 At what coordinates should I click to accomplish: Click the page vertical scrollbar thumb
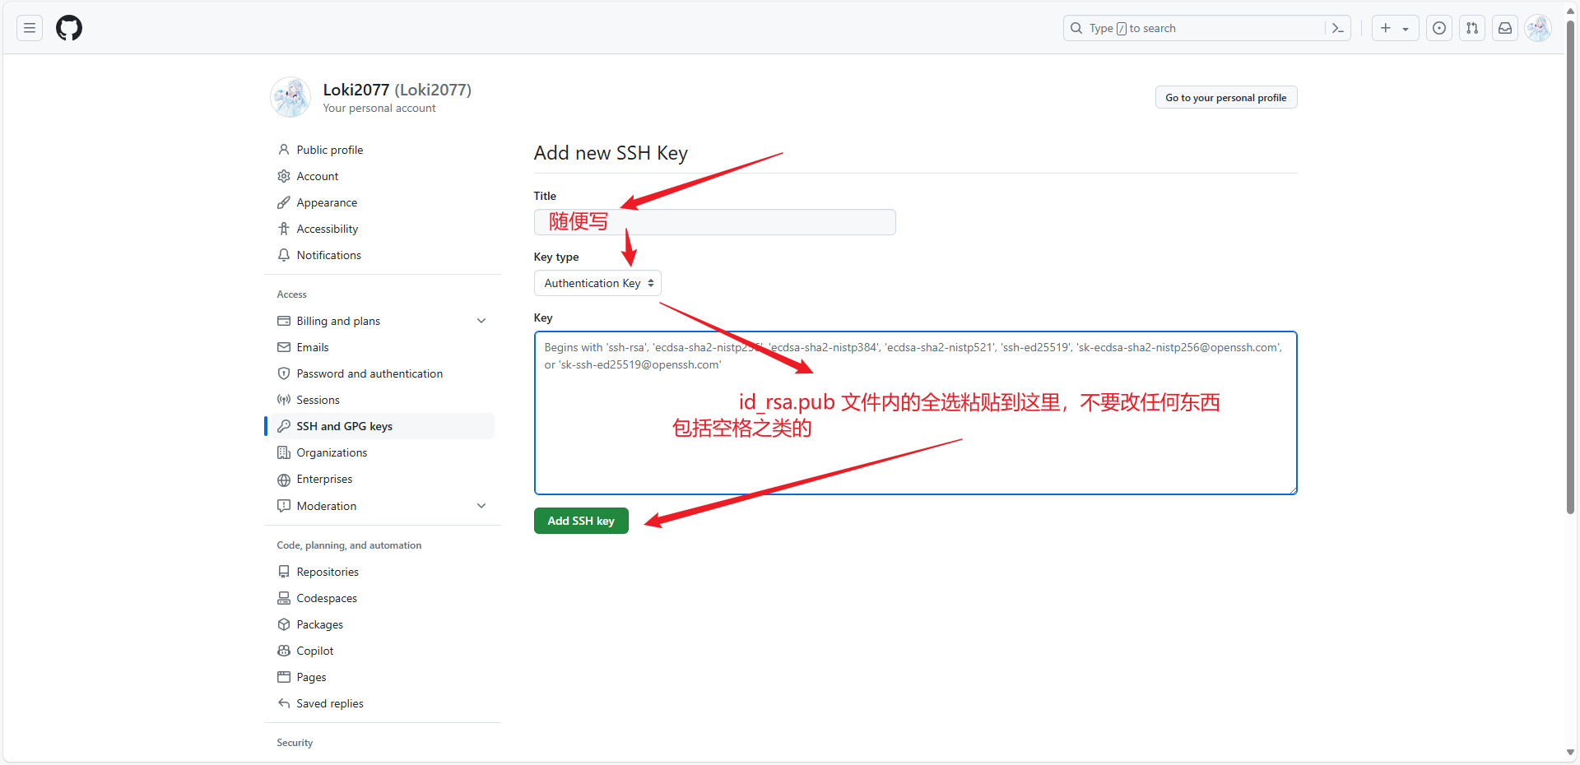click(1570, 267)
